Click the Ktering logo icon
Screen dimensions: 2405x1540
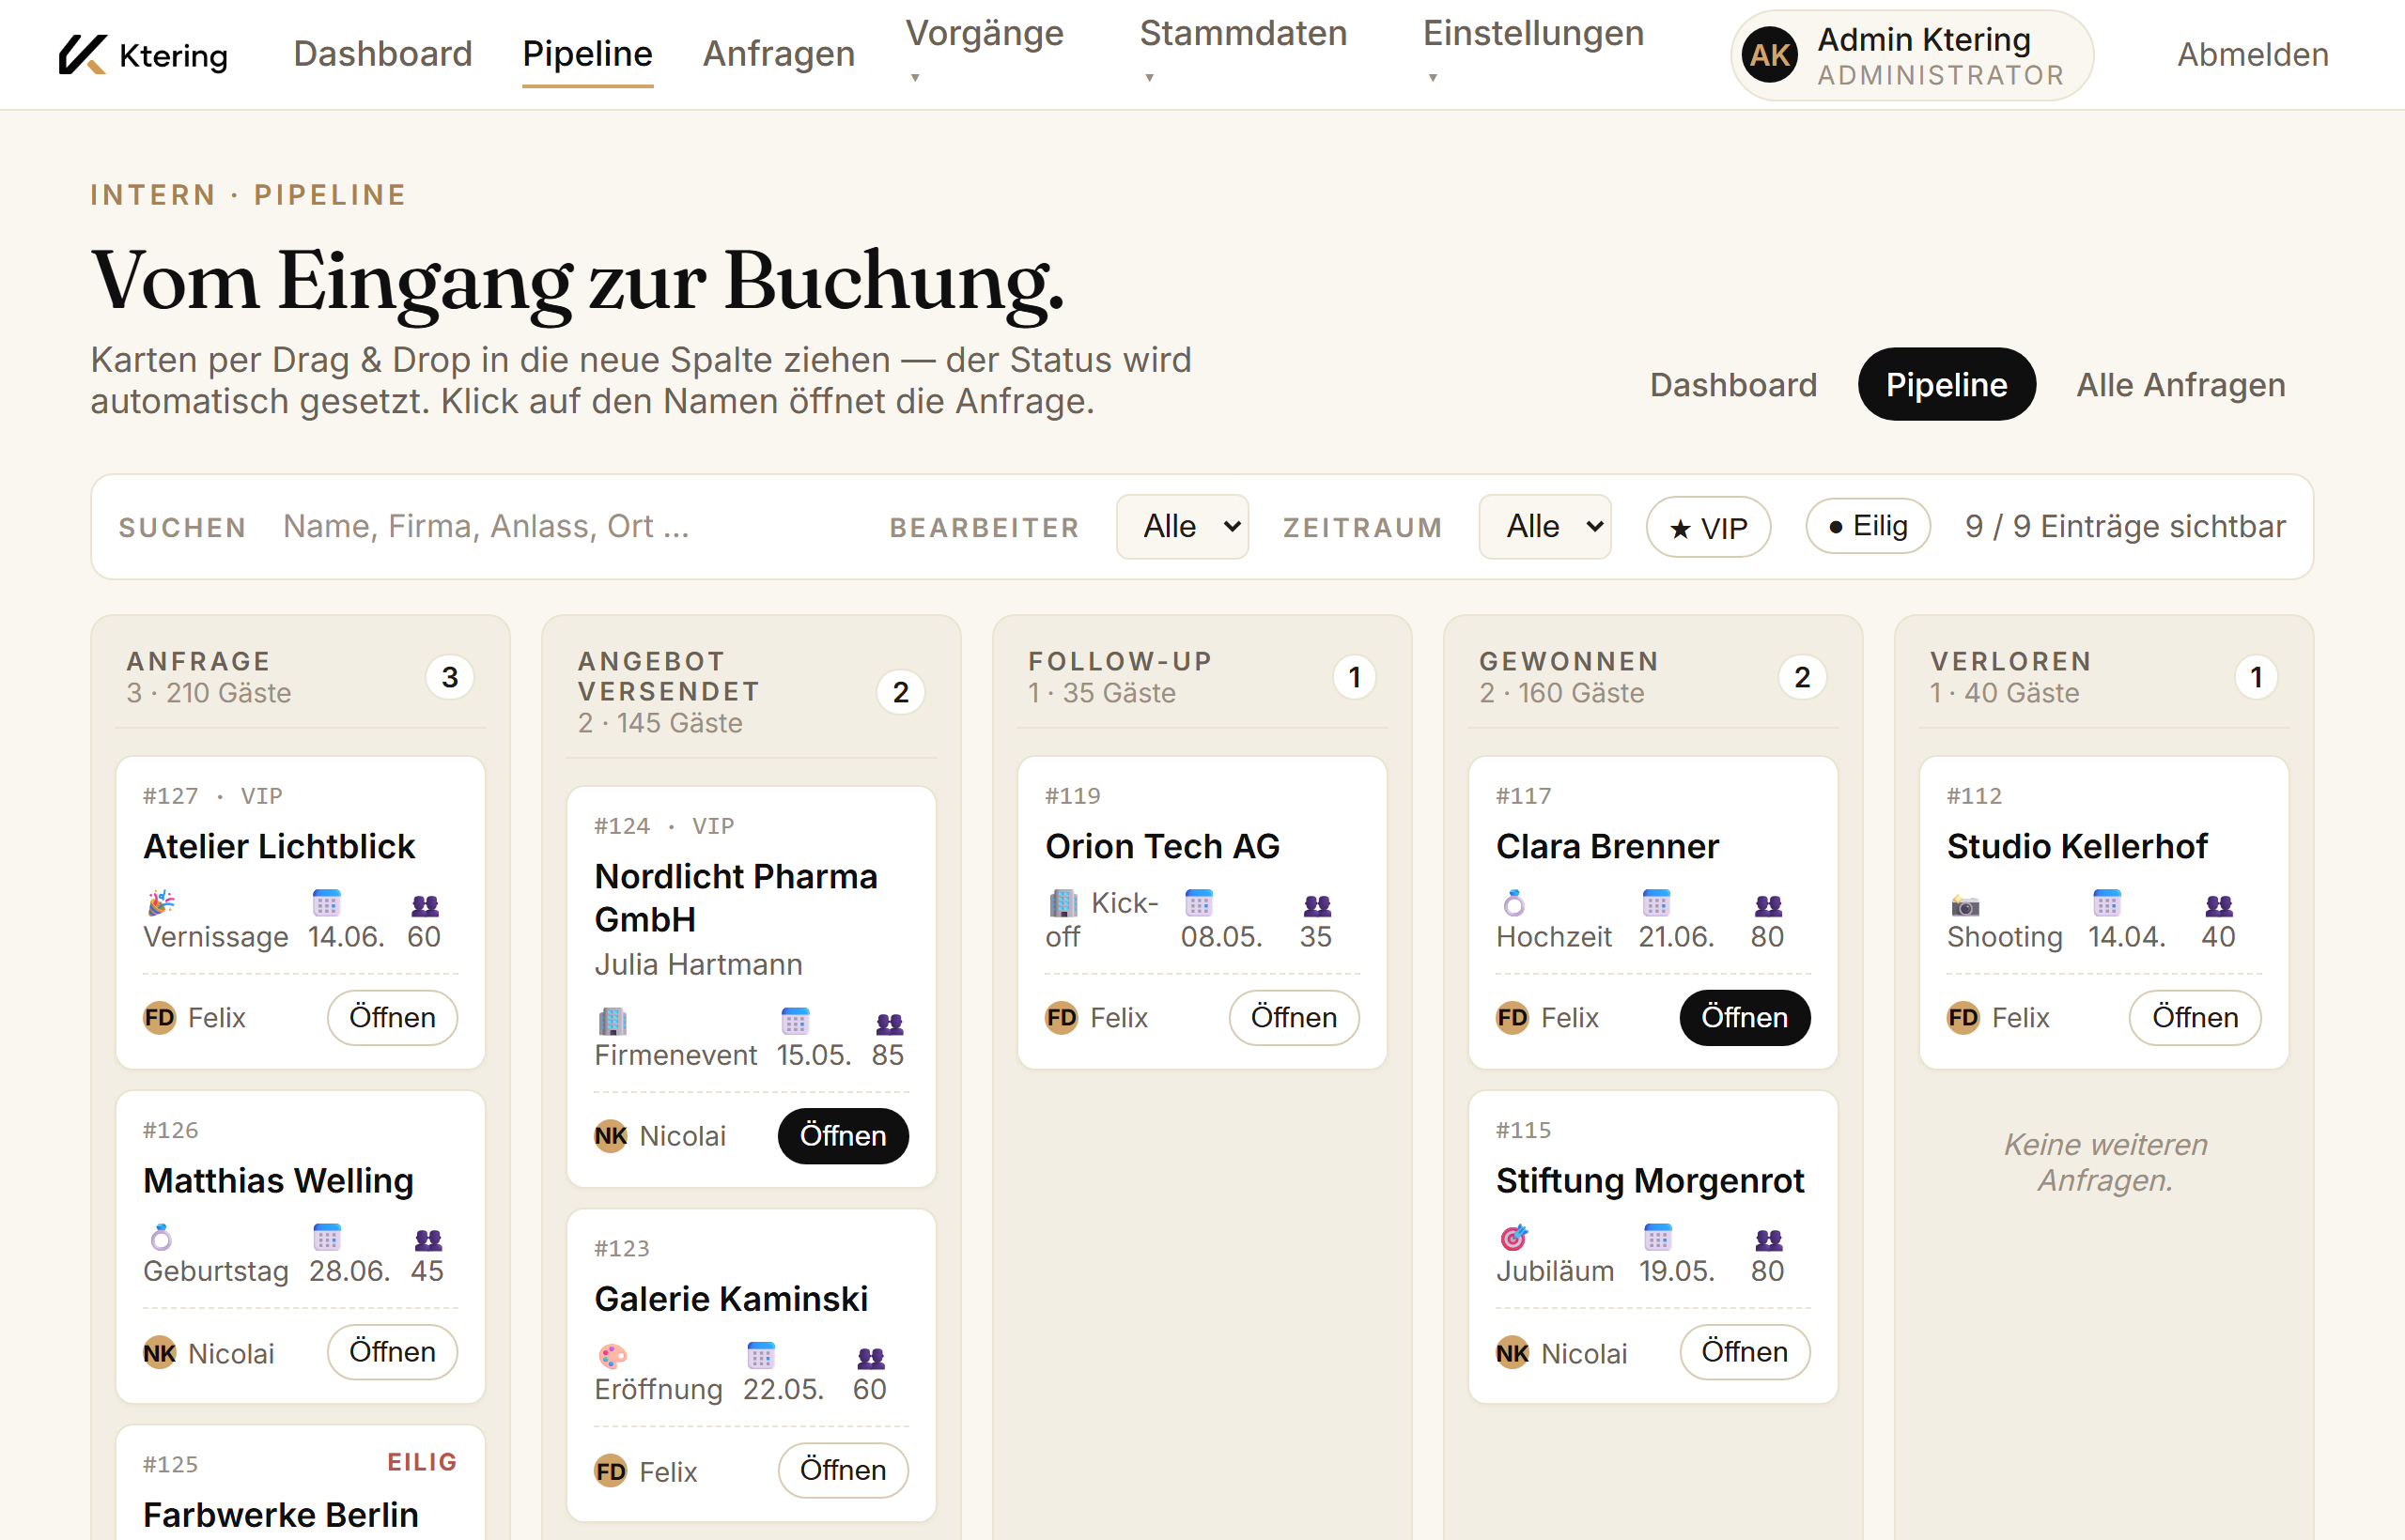(80, 55)
